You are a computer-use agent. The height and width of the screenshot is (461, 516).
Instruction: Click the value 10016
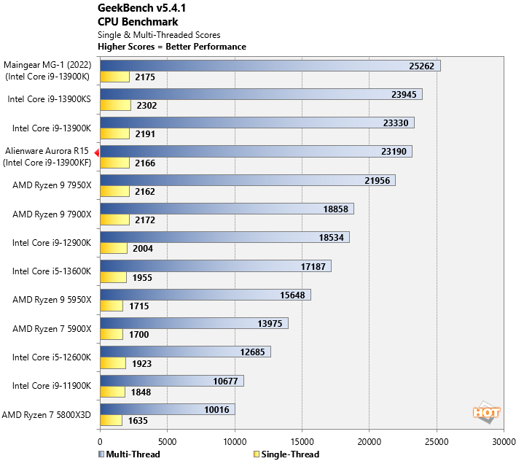(x=216, y=410)
